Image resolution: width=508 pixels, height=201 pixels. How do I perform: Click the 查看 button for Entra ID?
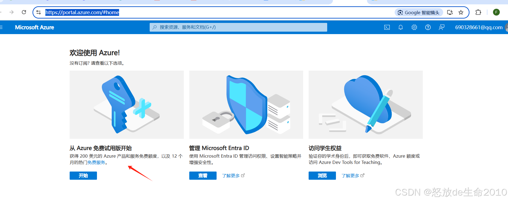click(x=203, y=176)
